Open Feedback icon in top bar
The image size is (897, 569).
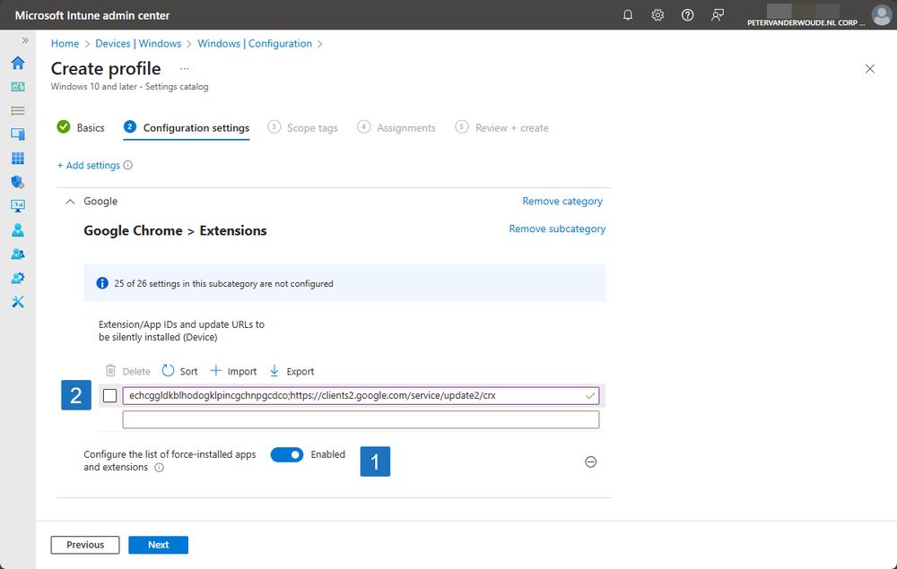718,15
